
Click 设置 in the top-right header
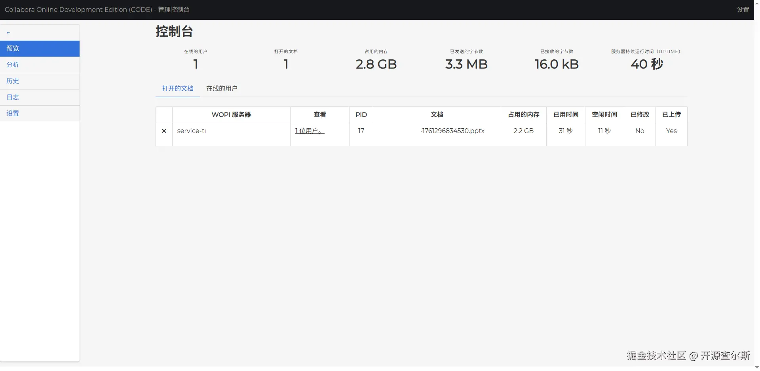(743, 10)
